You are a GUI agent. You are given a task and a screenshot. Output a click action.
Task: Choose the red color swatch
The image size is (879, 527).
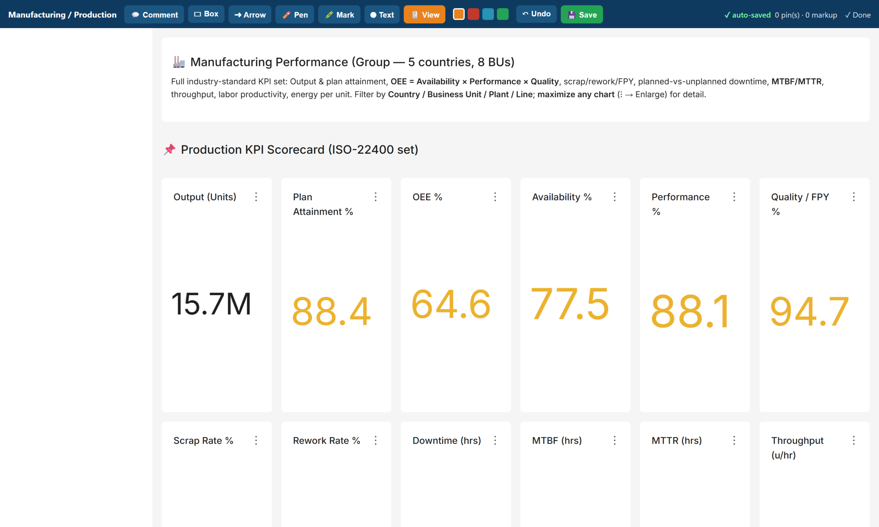pos(473,14)
